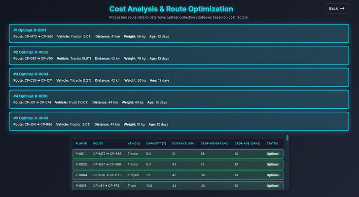Click capacity 1.2 cell in R-0004 row
Image resolution: width=359 pixels, height=197 pixels.
click(148, 175)
